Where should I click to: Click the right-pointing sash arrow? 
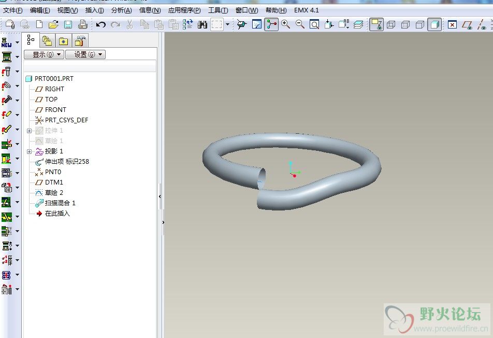click(x=163, y=222)
